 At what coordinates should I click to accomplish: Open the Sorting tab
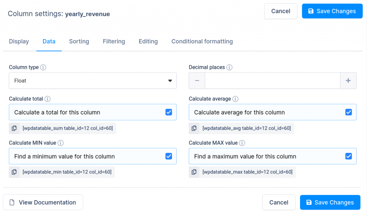[x=79, y=42]
